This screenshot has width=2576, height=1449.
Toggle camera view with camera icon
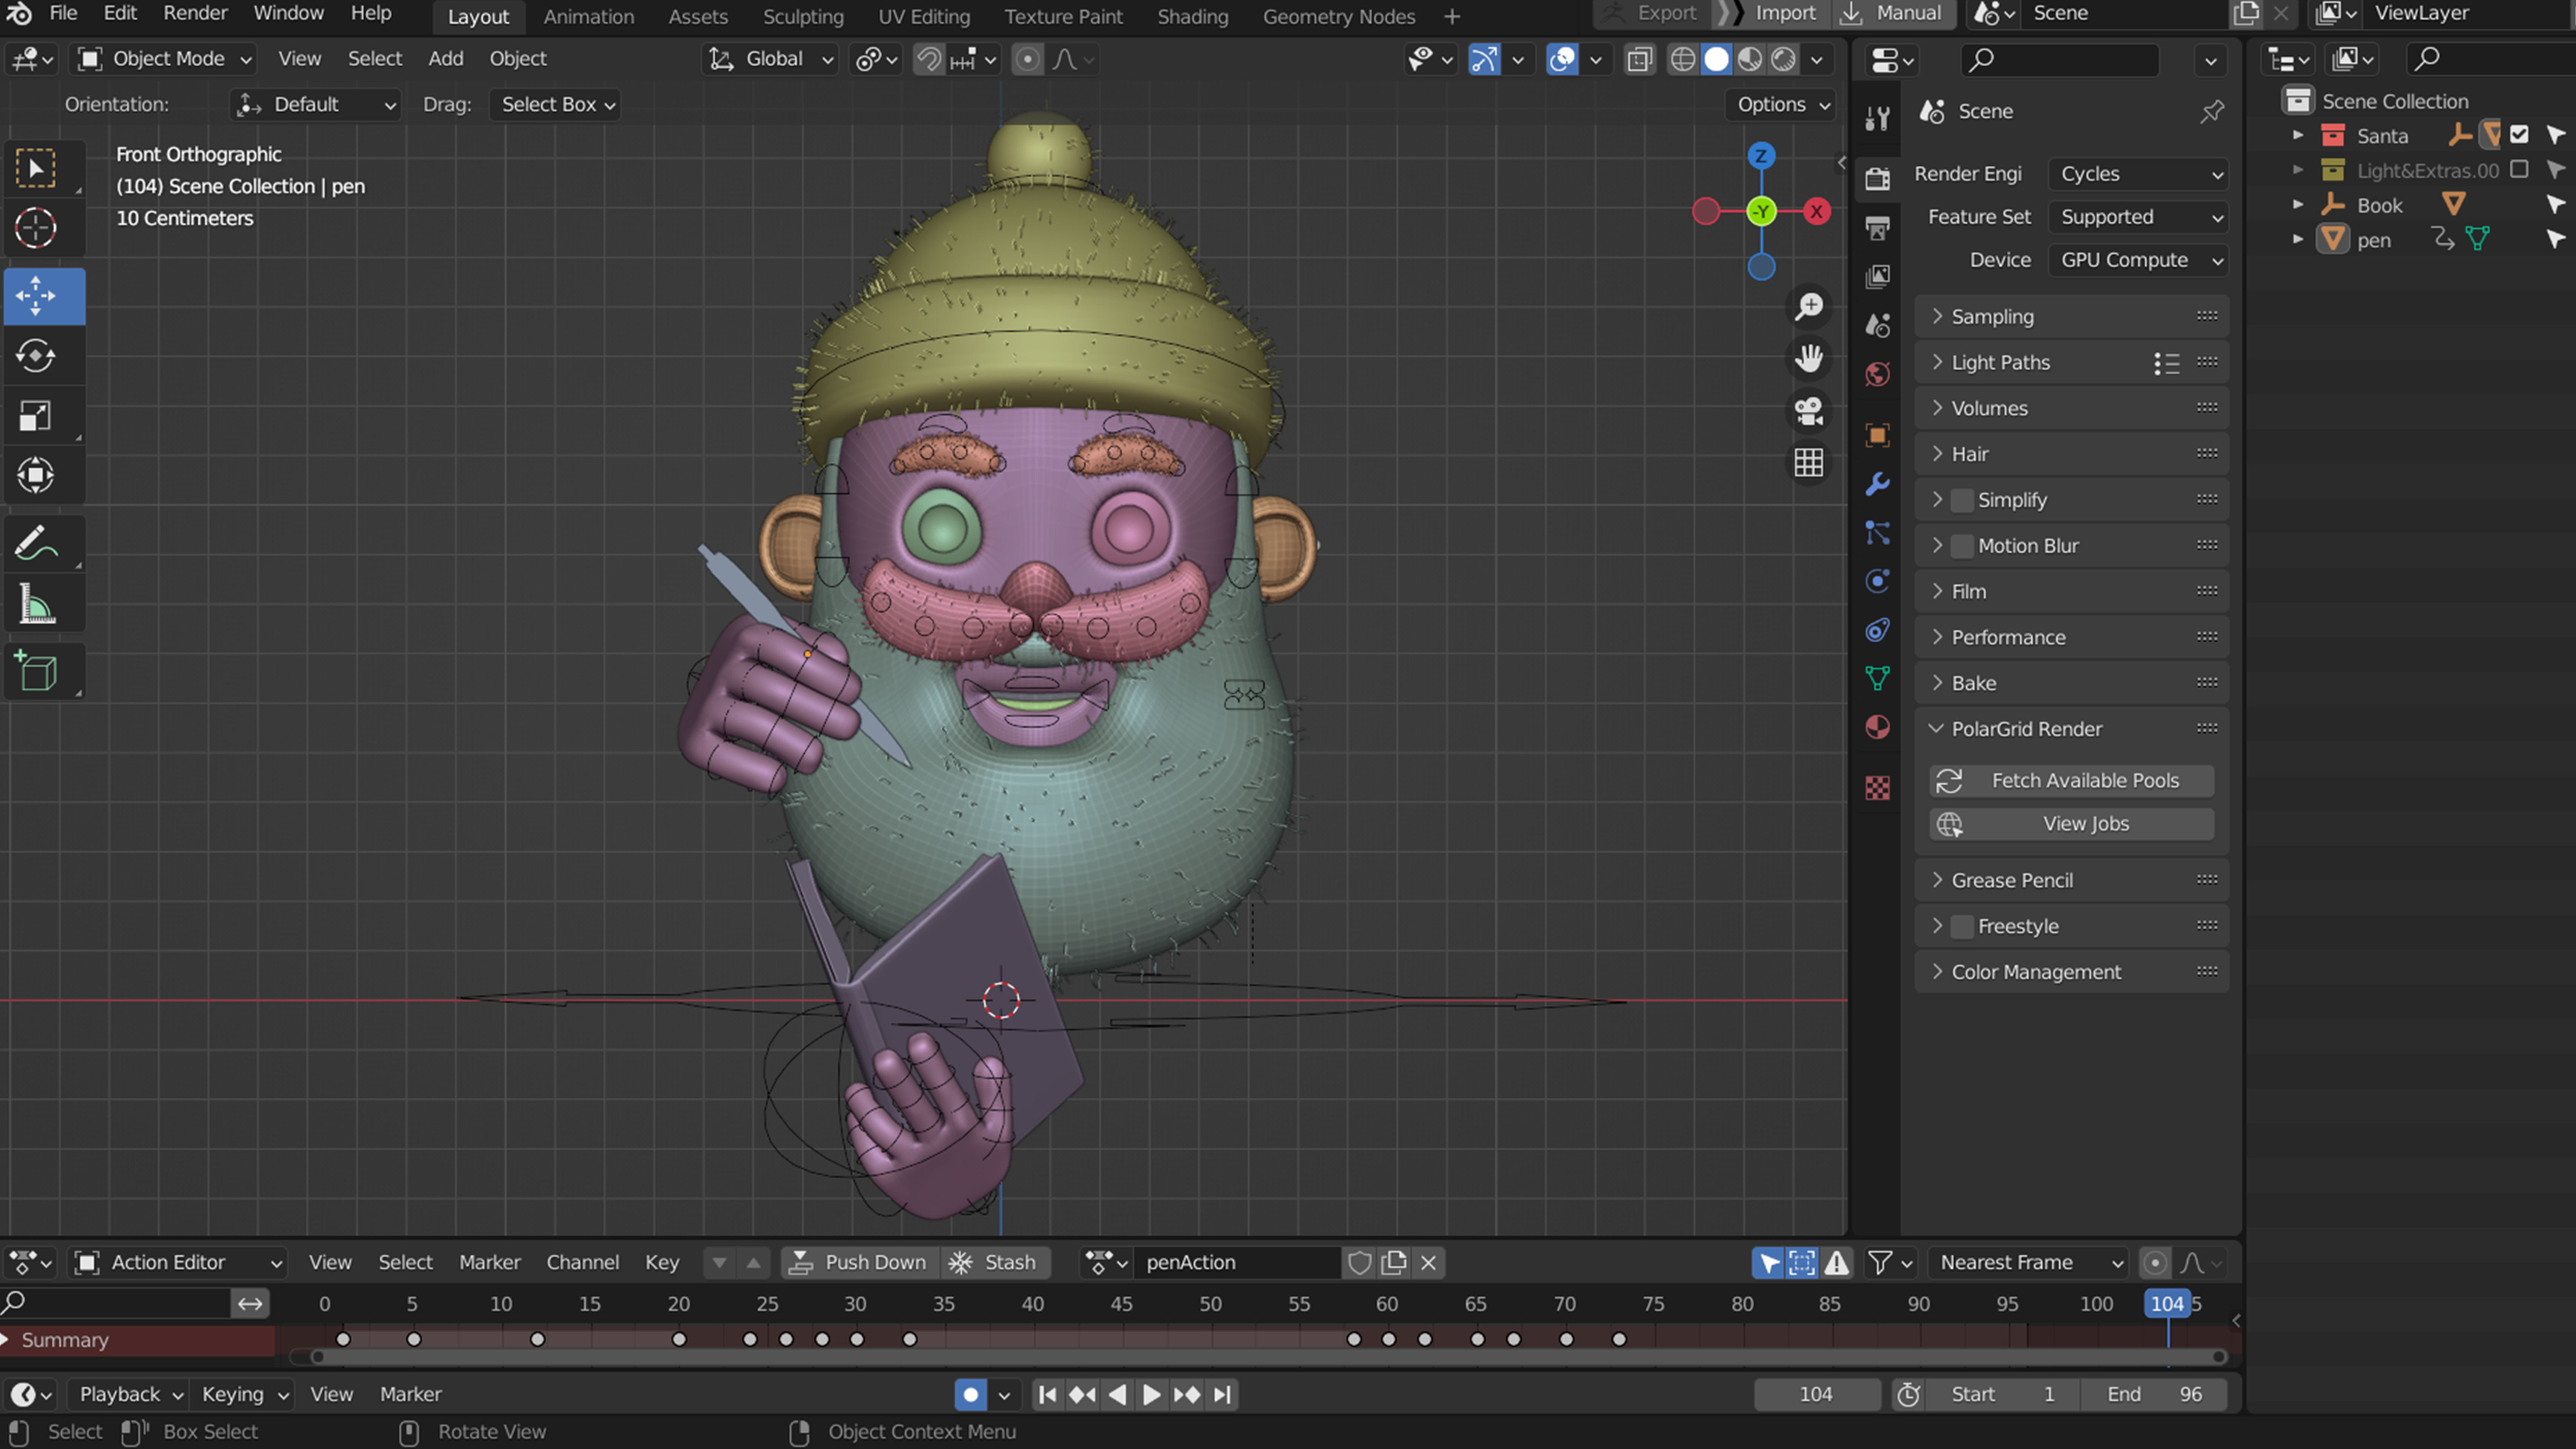point(1809,411)
